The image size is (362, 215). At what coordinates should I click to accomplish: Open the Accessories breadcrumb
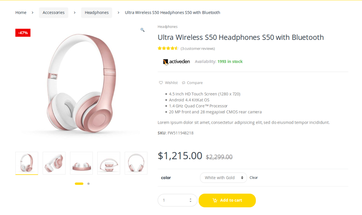53,12
